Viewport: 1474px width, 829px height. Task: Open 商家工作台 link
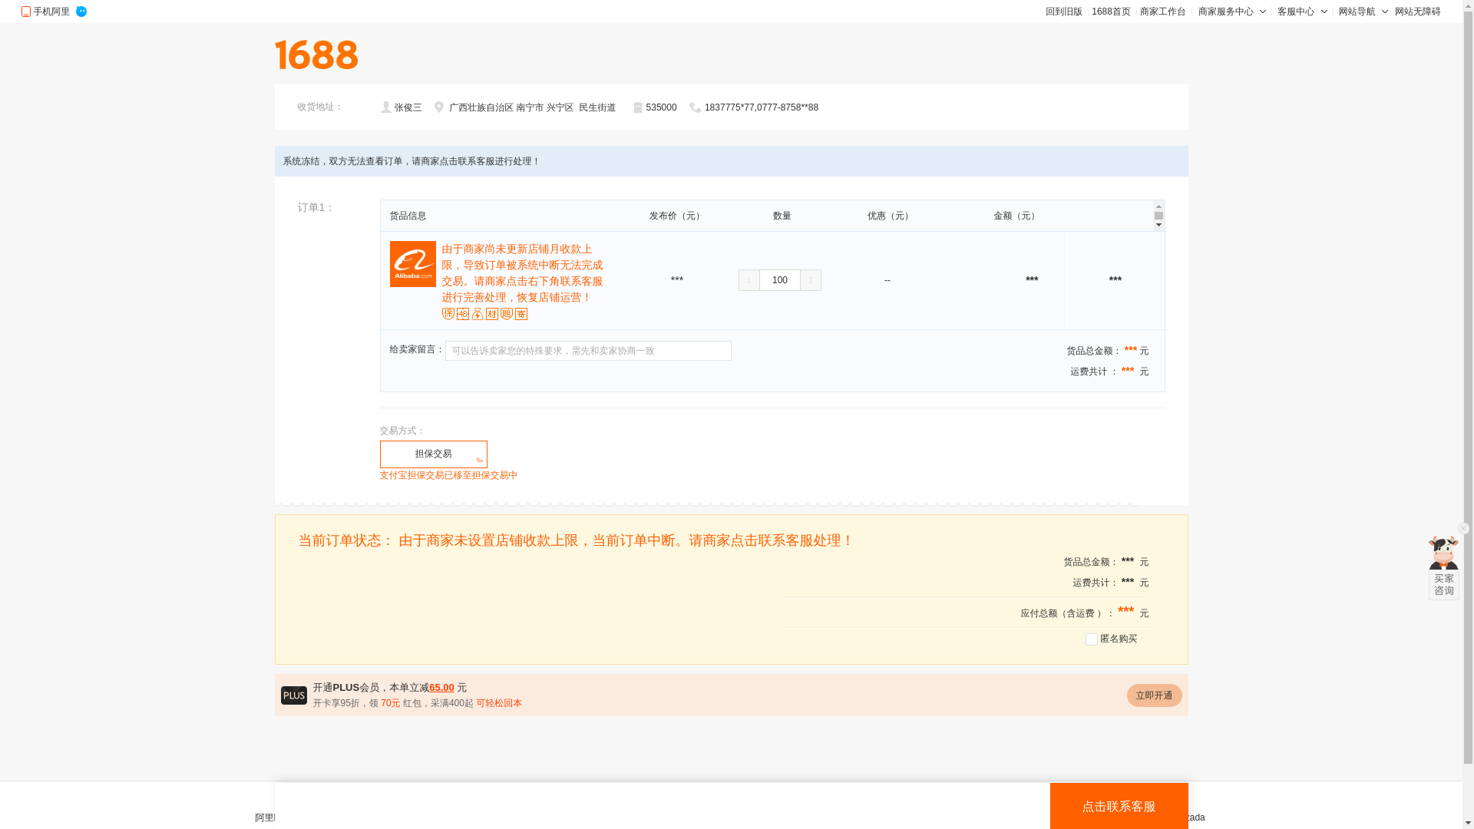click(x=1163, y=12)
